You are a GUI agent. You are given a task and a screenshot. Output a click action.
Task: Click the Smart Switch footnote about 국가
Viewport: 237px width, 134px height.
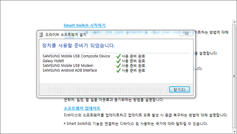136,124
